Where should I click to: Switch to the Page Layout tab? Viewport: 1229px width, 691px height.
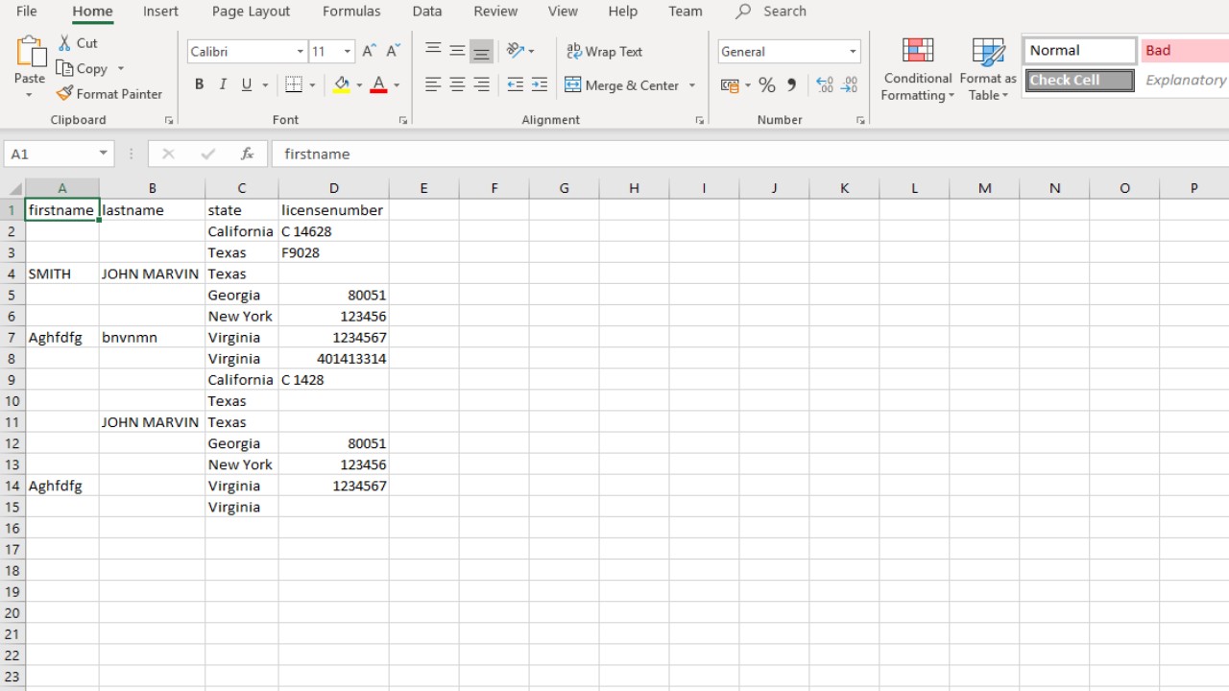pos(251,12)
